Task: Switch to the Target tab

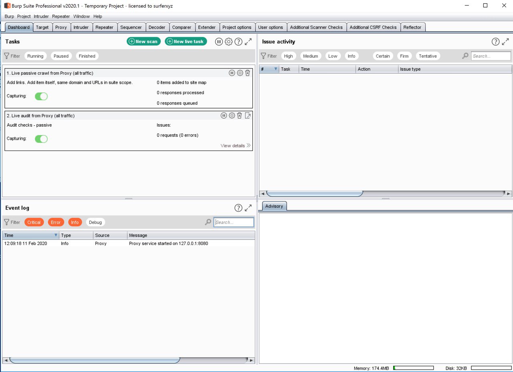Action: coord(42,27)
